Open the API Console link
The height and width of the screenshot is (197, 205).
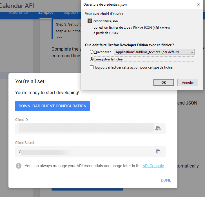pos(153,166)
